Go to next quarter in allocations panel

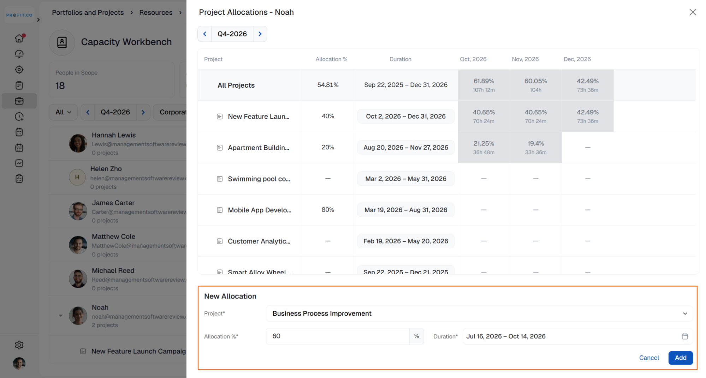260,34
